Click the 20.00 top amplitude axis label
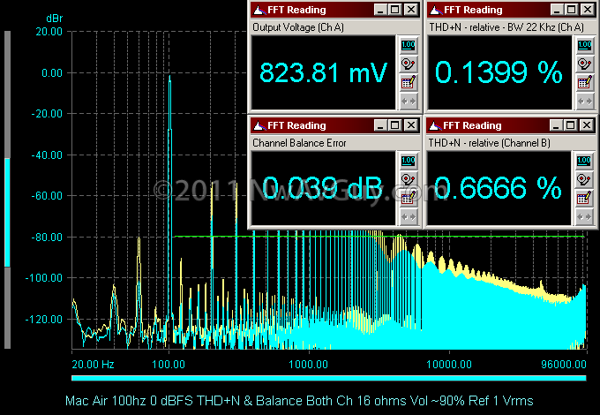Image resolution: width=600 pixels, height=415 pixels. click(x=49, y=32)
